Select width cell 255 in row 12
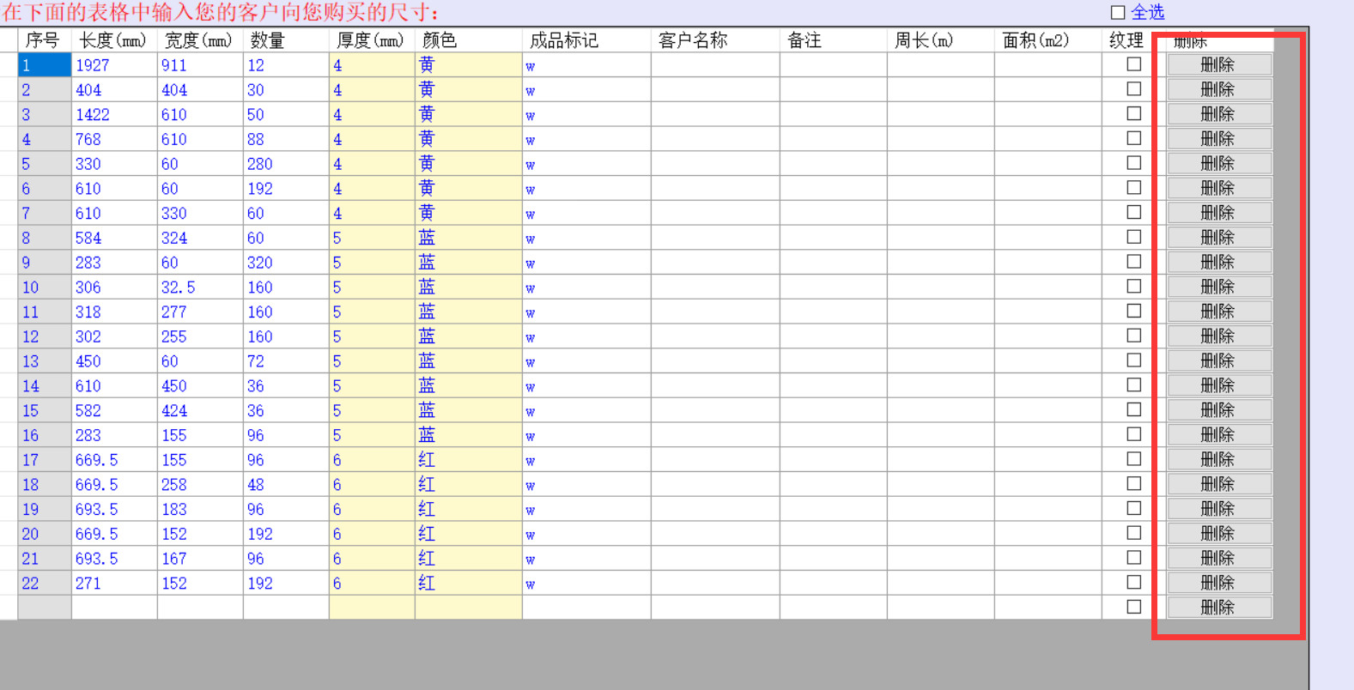 click(200, 336)
